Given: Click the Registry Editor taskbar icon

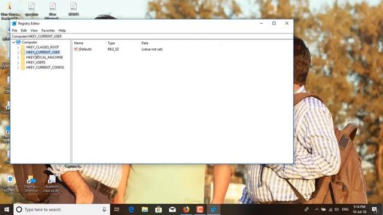Looking at the screenshot, I should click(214, 210).
